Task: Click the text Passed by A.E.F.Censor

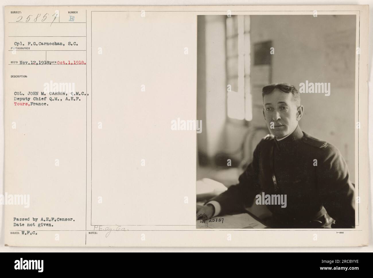Action: tap(44, 219)
